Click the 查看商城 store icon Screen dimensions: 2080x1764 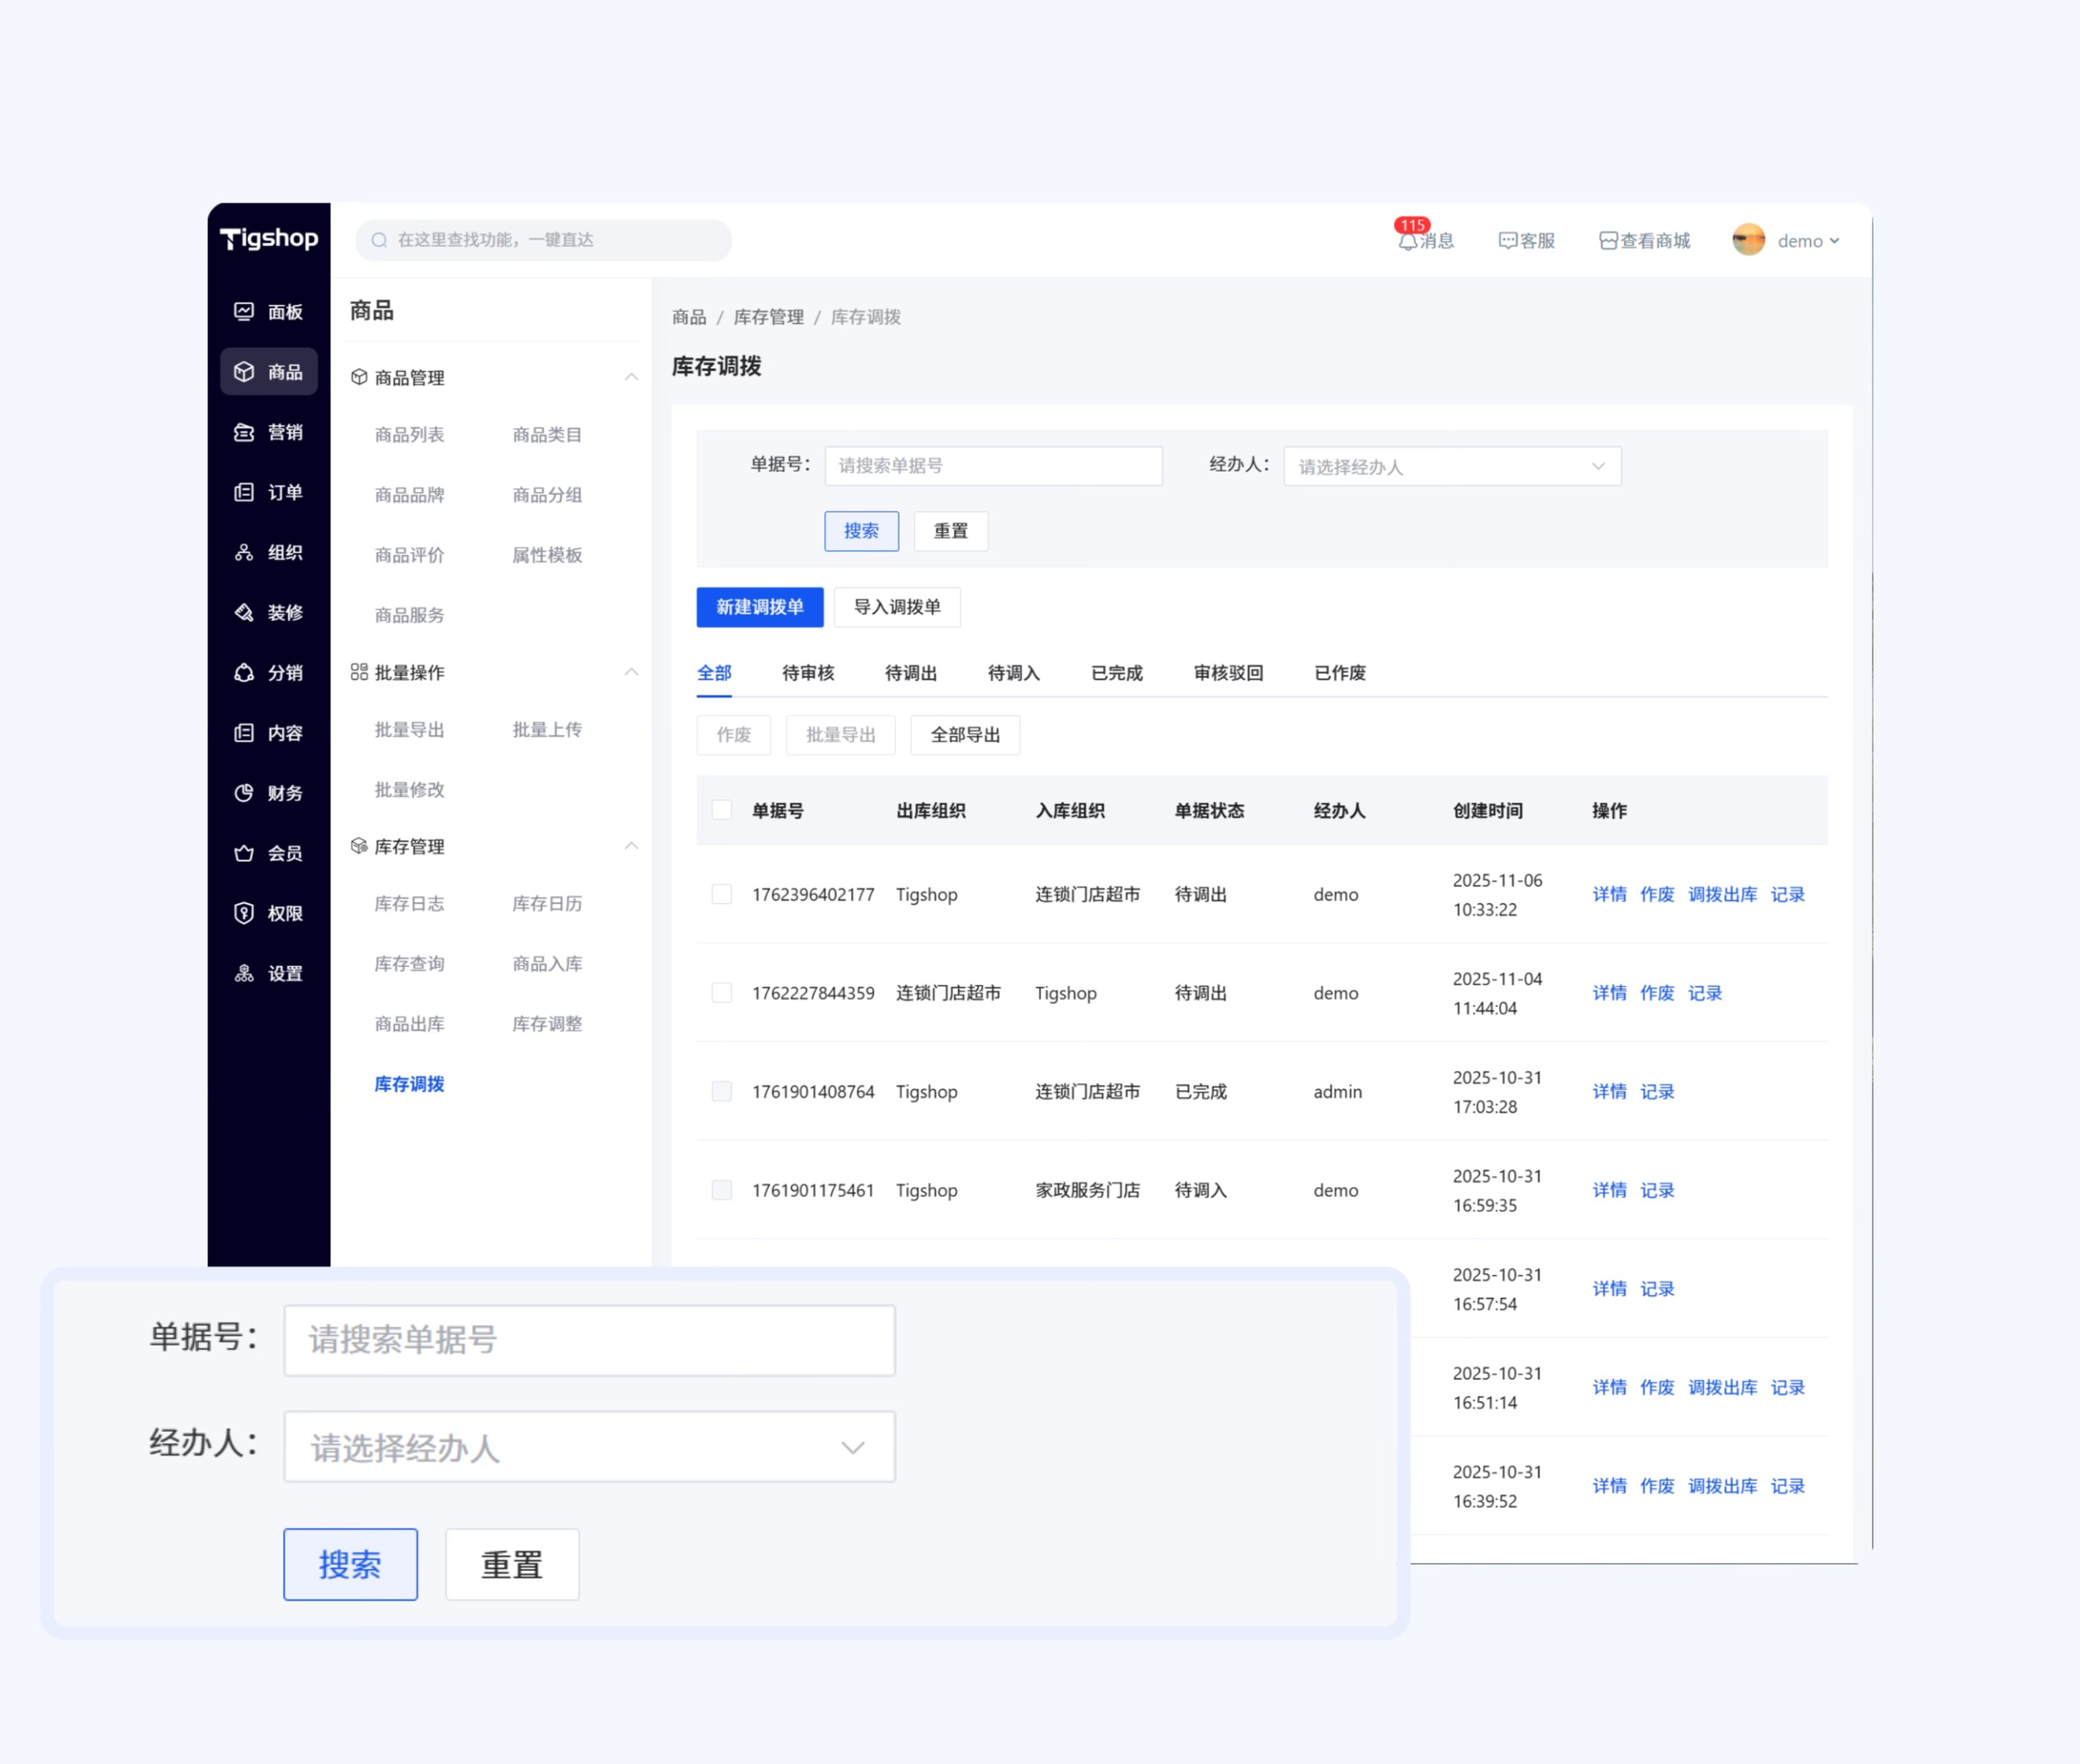click(x=1608, y=241)
